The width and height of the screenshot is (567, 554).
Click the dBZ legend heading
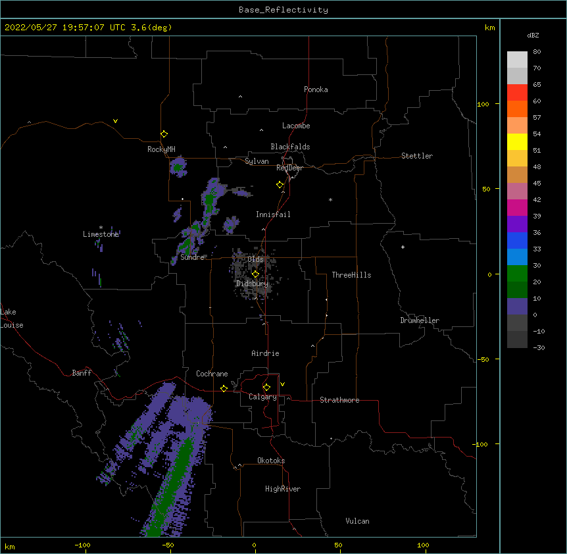point(533,35)
